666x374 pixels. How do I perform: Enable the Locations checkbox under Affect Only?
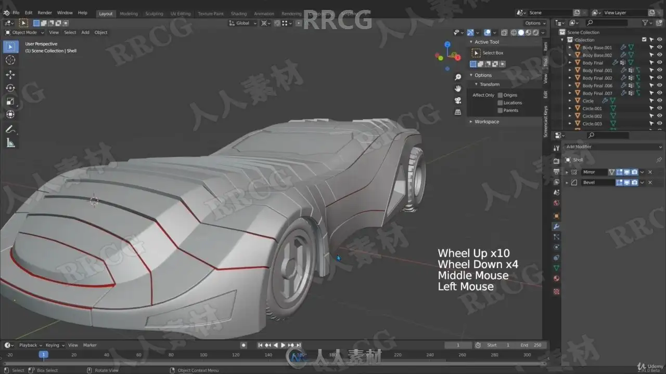tap(500, 103)
